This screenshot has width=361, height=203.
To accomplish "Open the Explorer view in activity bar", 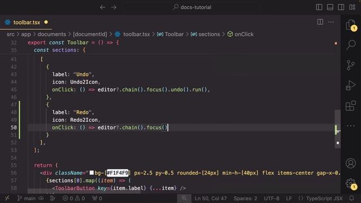I will 351,25.
